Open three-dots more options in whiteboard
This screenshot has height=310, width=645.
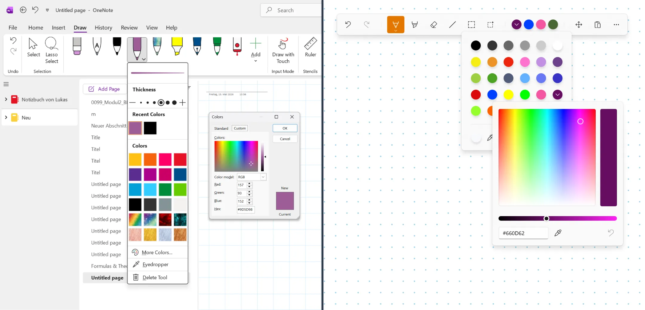pos(616,25)
